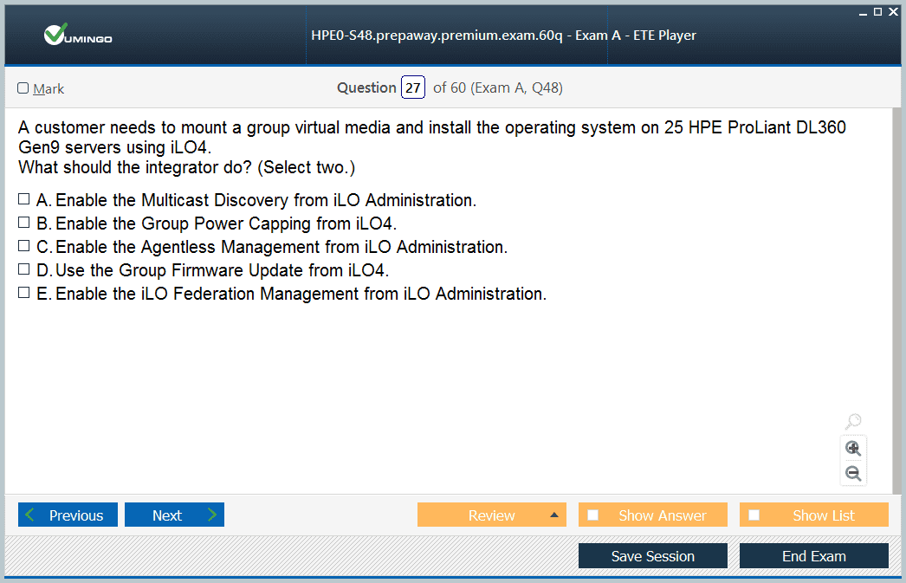906x583 pixels.
Task: Check option E iLO Federation Management
Action: (x=24, y=294)
